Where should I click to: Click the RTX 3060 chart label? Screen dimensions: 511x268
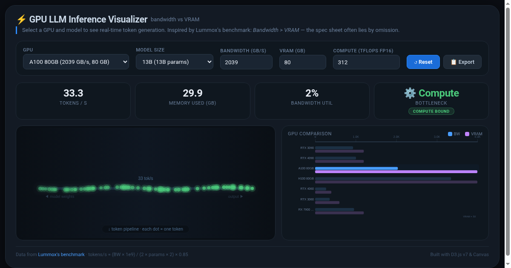pos(307,199)
